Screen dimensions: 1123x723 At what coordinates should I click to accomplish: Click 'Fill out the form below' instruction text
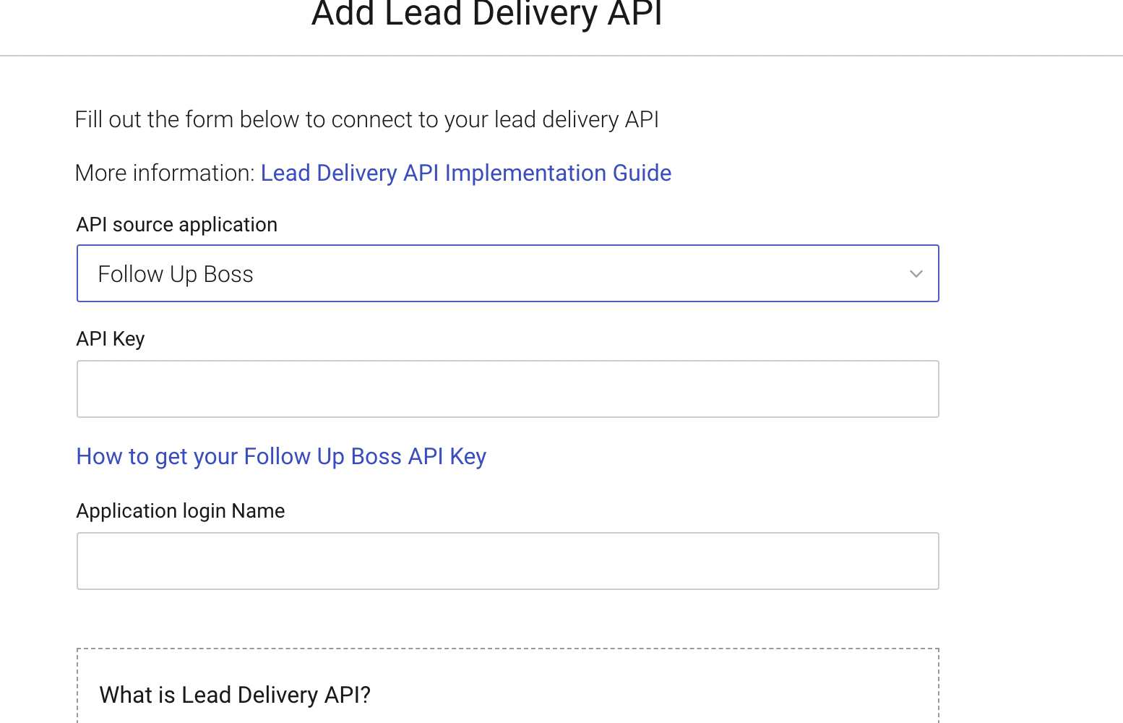pos(367,119)
